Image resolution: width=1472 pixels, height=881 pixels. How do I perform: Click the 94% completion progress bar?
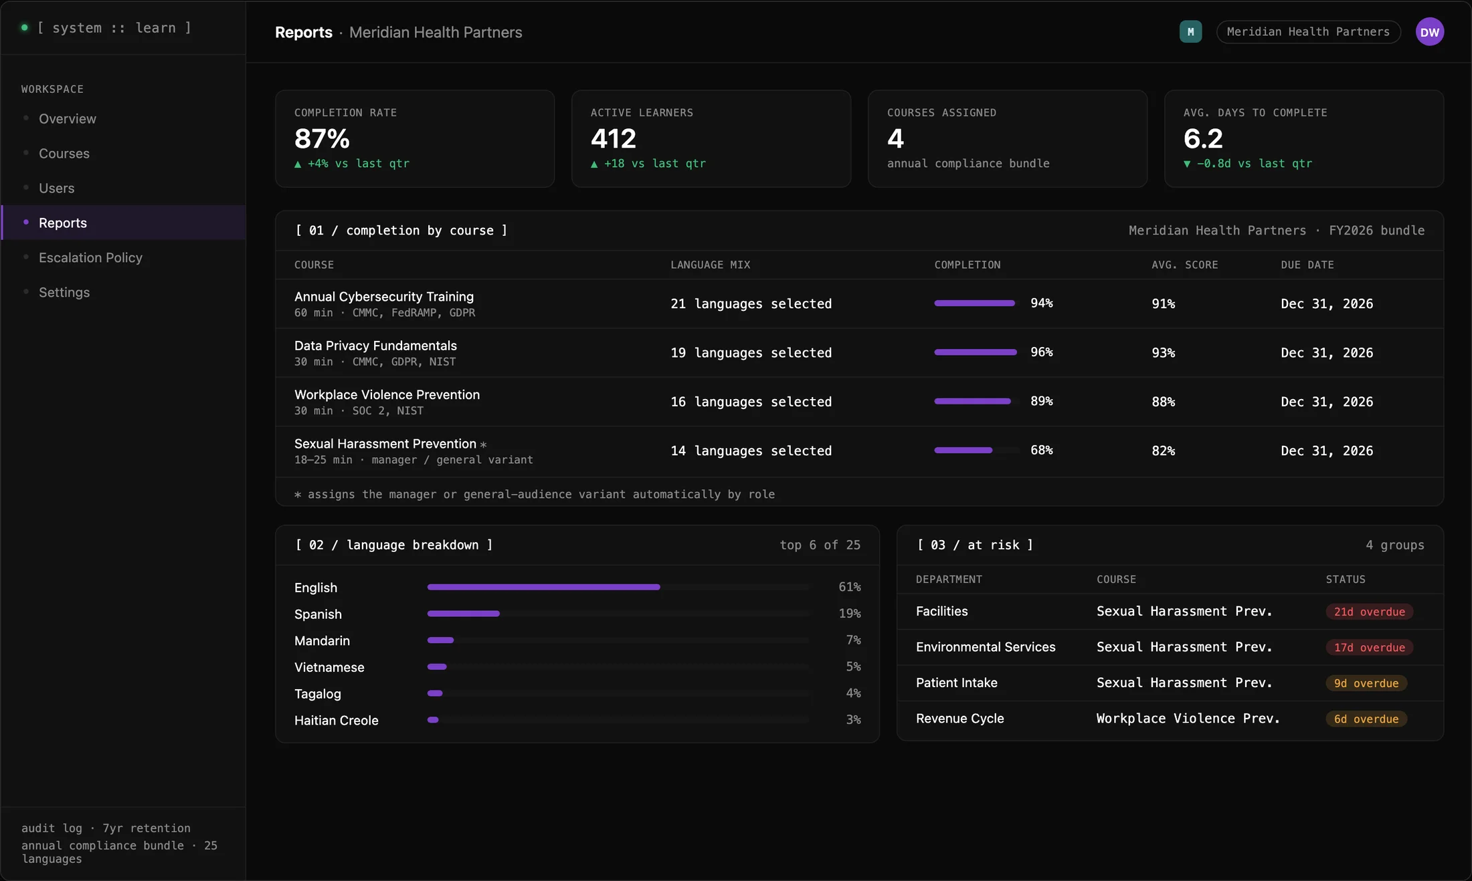[x=976, y=303]
